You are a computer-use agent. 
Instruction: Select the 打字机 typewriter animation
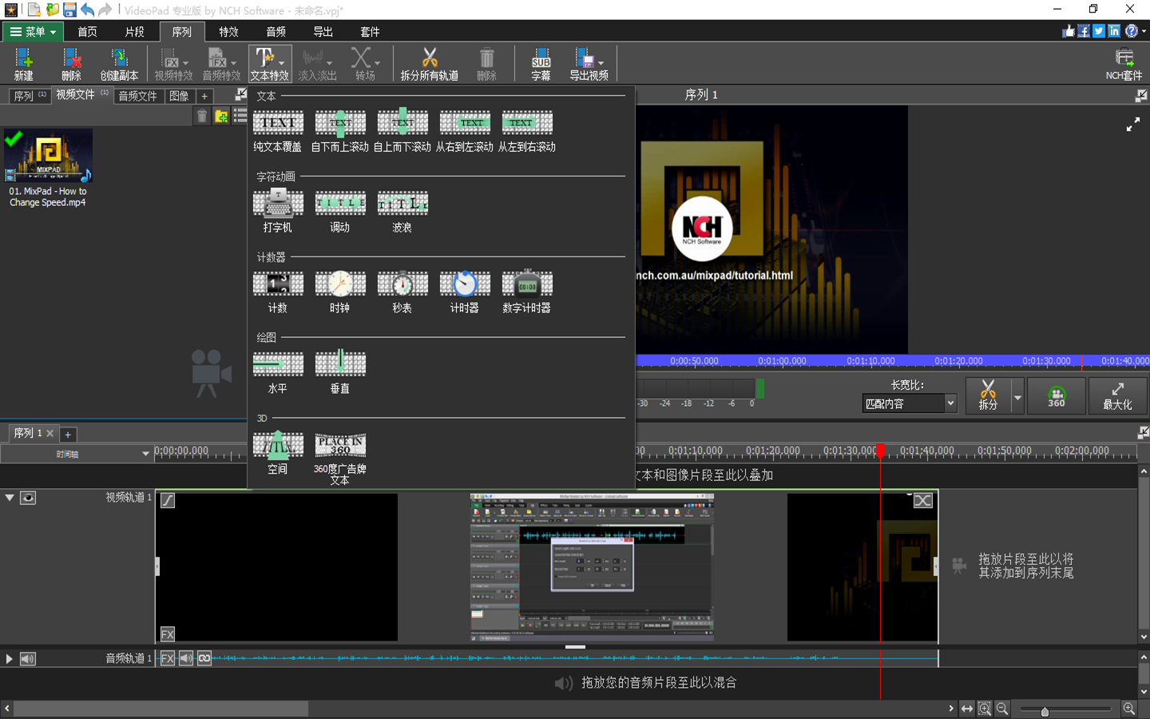click(x=277, y=211)
